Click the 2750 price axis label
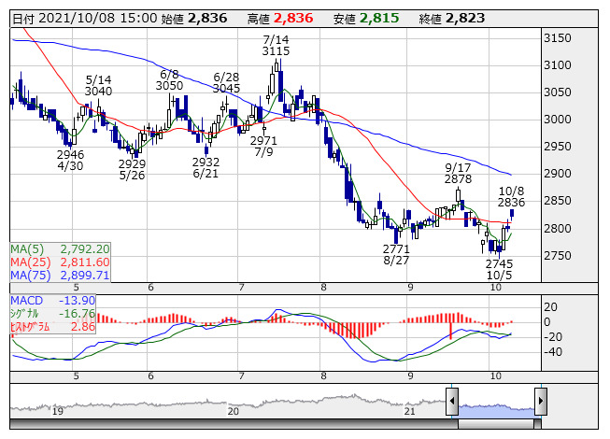This screenshot has width=610, height=439. [x=558, y=256]
